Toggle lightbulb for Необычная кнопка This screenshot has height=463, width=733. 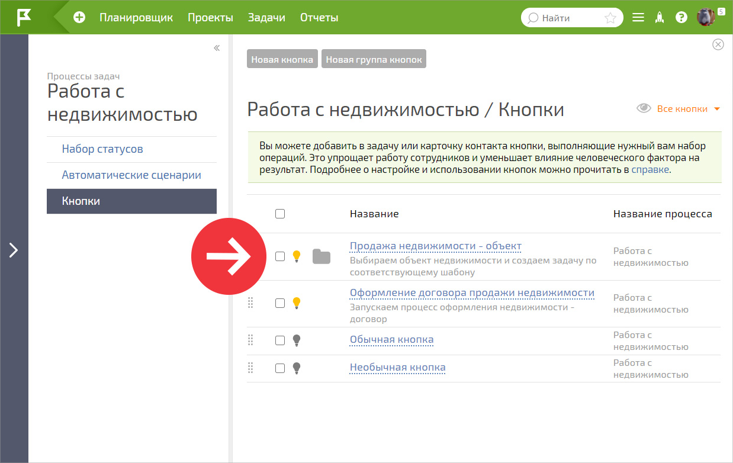coord(297,368)
